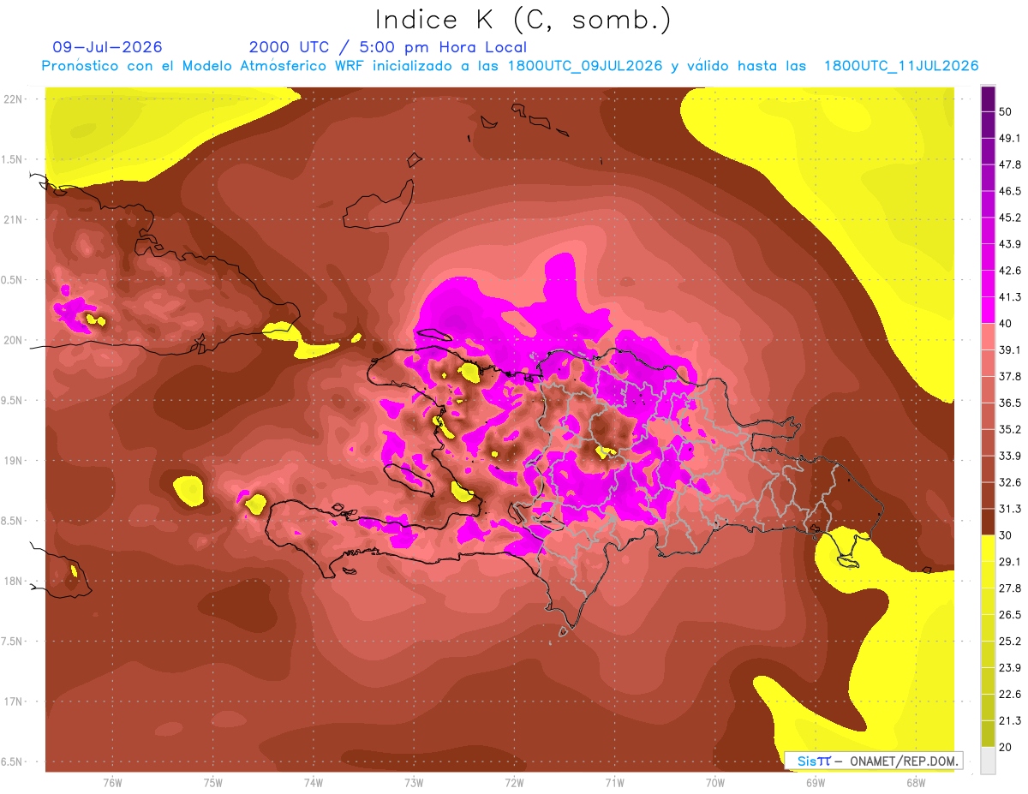Click colorbar label 40

click(1007, 323)
